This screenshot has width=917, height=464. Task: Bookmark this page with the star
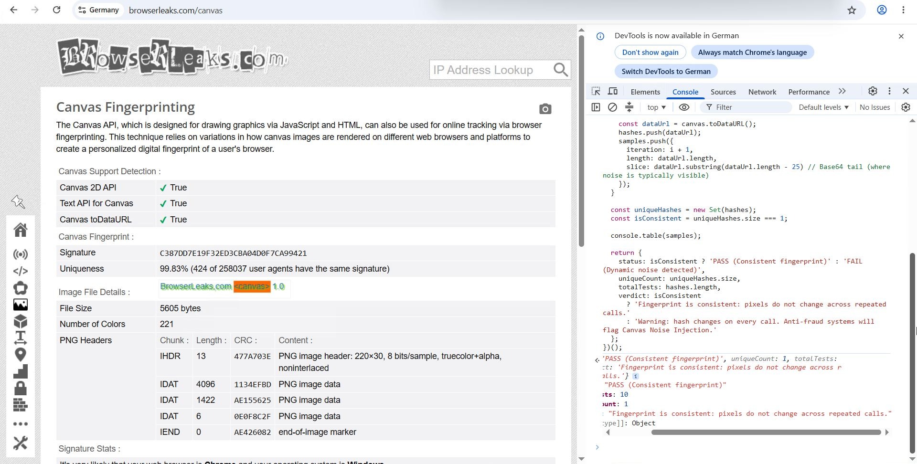[852, 10]
